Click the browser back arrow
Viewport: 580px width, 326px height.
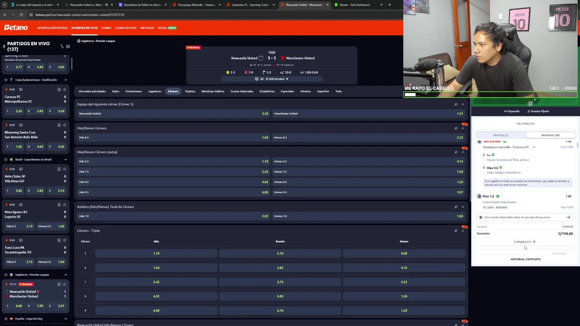(x=5, y=14)
